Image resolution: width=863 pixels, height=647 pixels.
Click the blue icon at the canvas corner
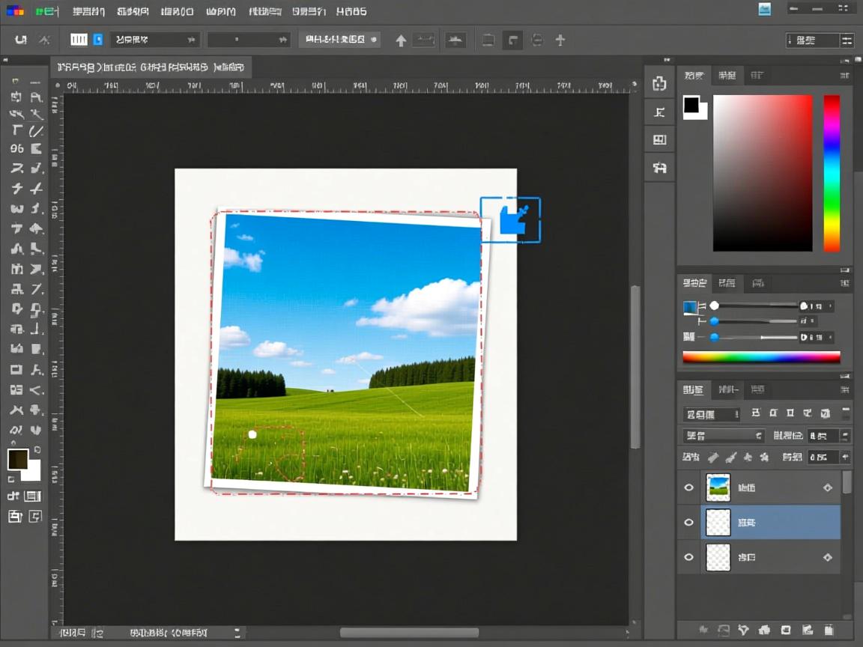pos(510,220)
